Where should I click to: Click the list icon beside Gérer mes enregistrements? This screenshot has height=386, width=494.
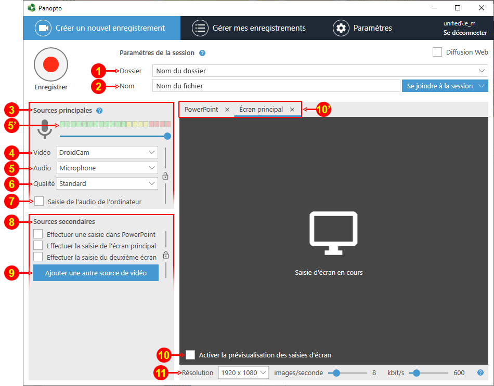200,28
